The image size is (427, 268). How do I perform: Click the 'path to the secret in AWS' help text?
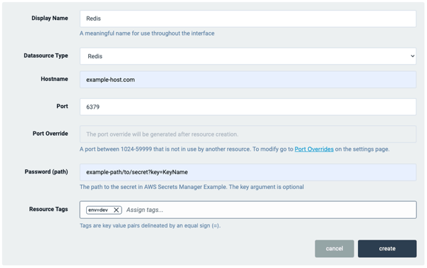(191, 187)
